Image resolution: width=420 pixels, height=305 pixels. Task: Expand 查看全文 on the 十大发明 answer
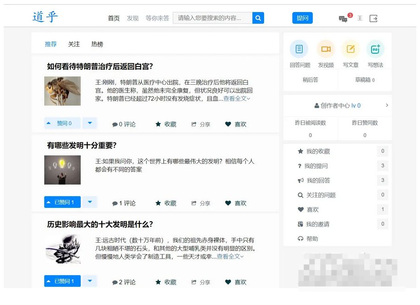click(x=230, y=256)
